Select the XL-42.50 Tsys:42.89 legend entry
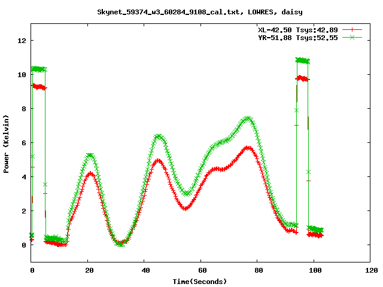Screen dimensions: 383x287 tap(298, 30)
